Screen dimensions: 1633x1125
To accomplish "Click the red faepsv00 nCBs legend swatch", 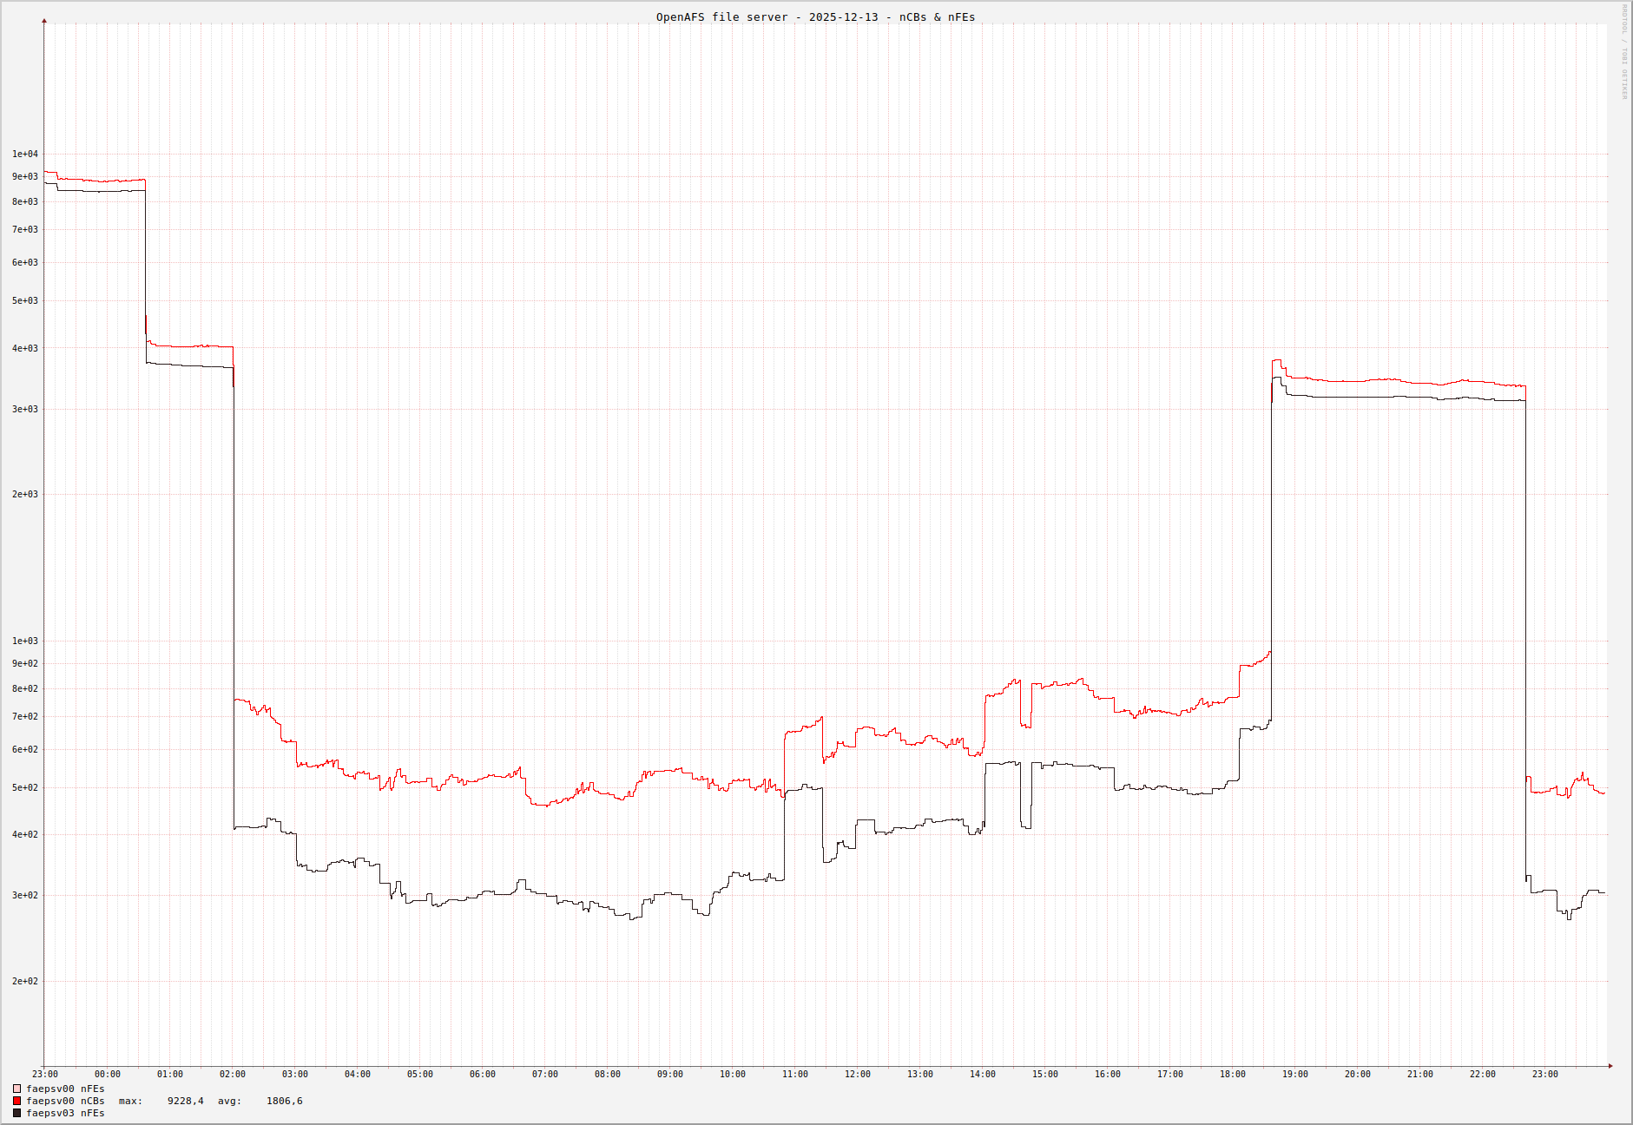I will coord(16,1101).
